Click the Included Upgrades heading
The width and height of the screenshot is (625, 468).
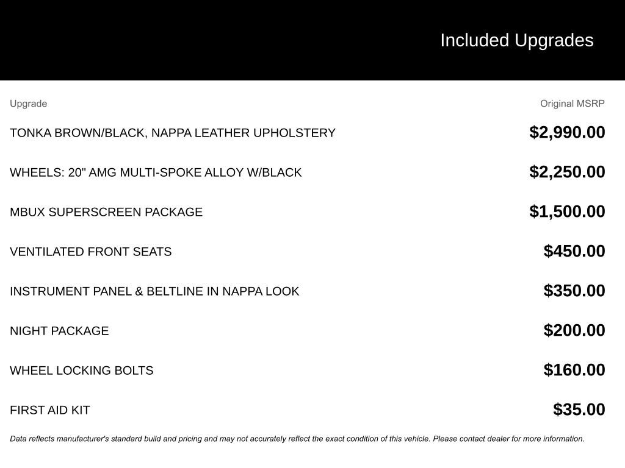pos(516,40)
